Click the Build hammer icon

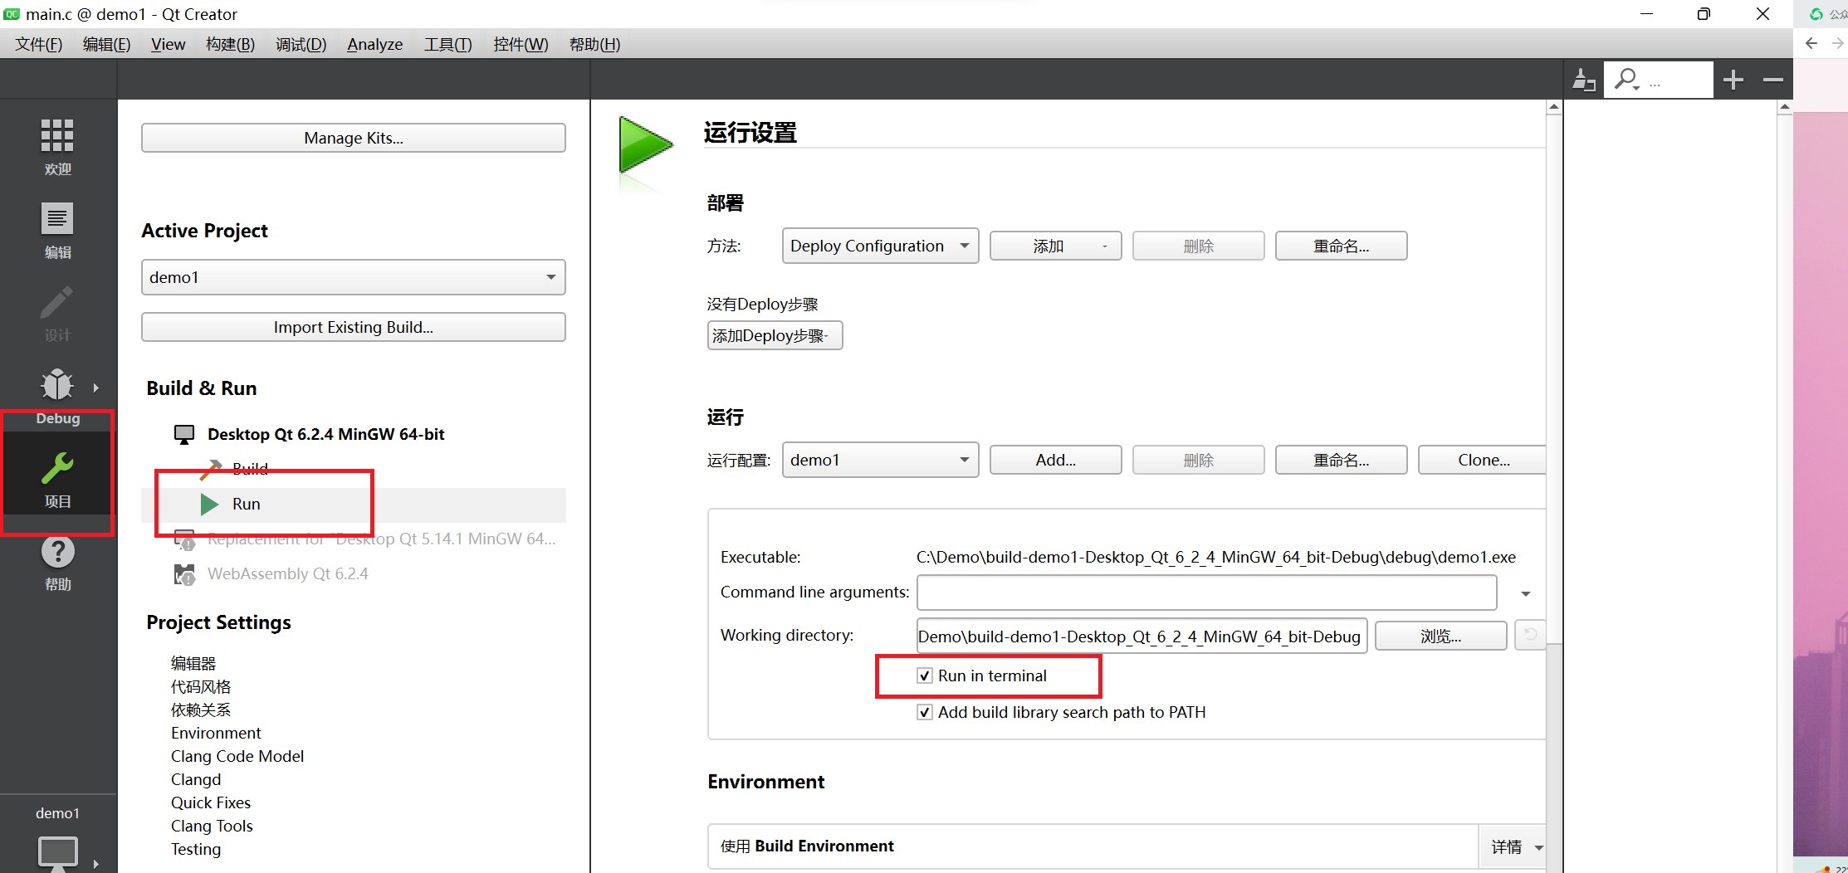pyautogui.click(x=211, y=470)
